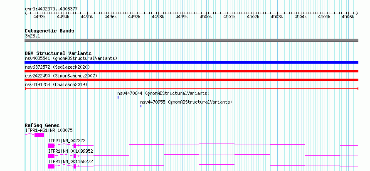Click the small blue nsv4470955 variant marker
The width and height of the screenshot is (370, 171).
point(141,106)
